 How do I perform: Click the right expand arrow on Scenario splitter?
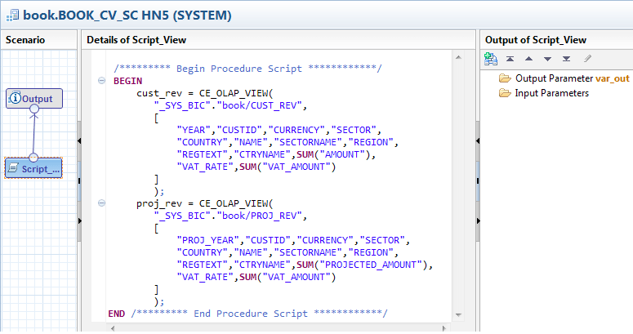point(79,221)
